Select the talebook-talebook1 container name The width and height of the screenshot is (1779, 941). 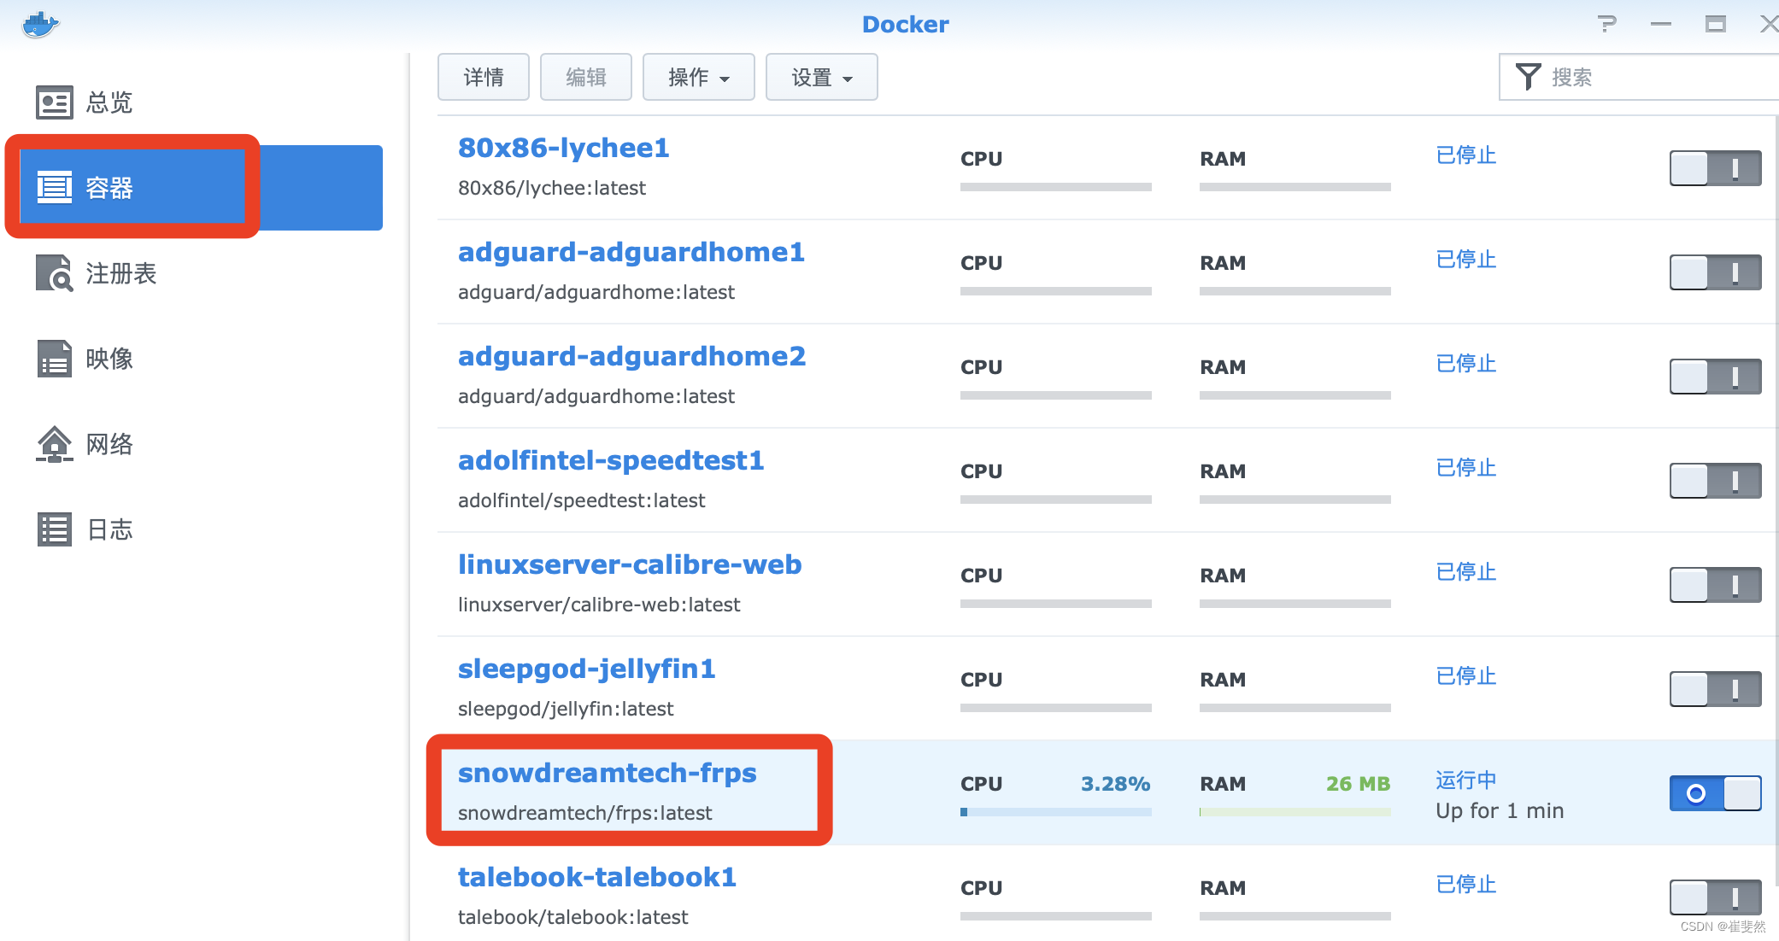[597, 877]
